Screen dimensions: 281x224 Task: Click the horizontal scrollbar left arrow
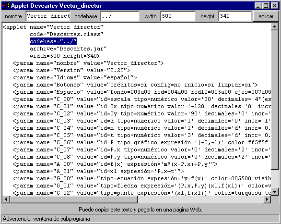click(x=6, y=199)
